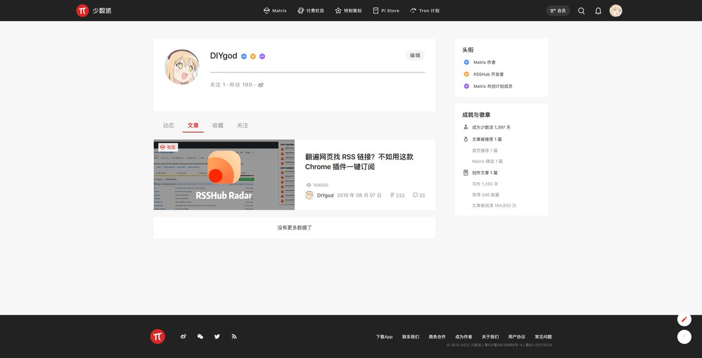This screenshot has height=358, width=702.
Task: Click the small DIYgod author avatar on article
Action: pos(309,195)
